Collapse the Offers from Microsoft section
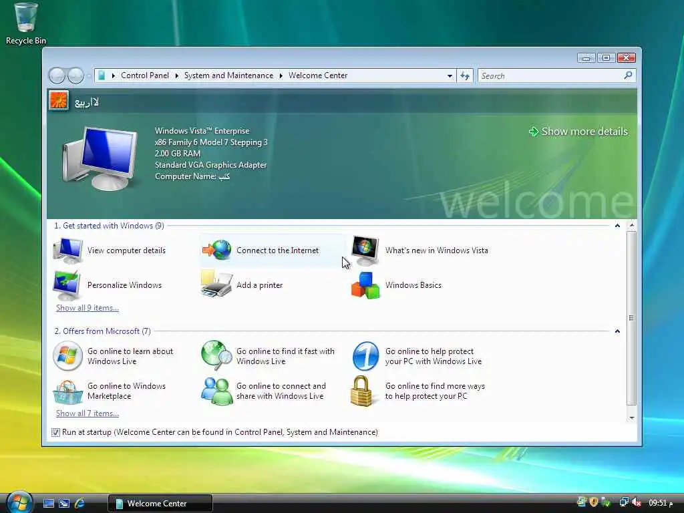 click(x=617, y=331)
